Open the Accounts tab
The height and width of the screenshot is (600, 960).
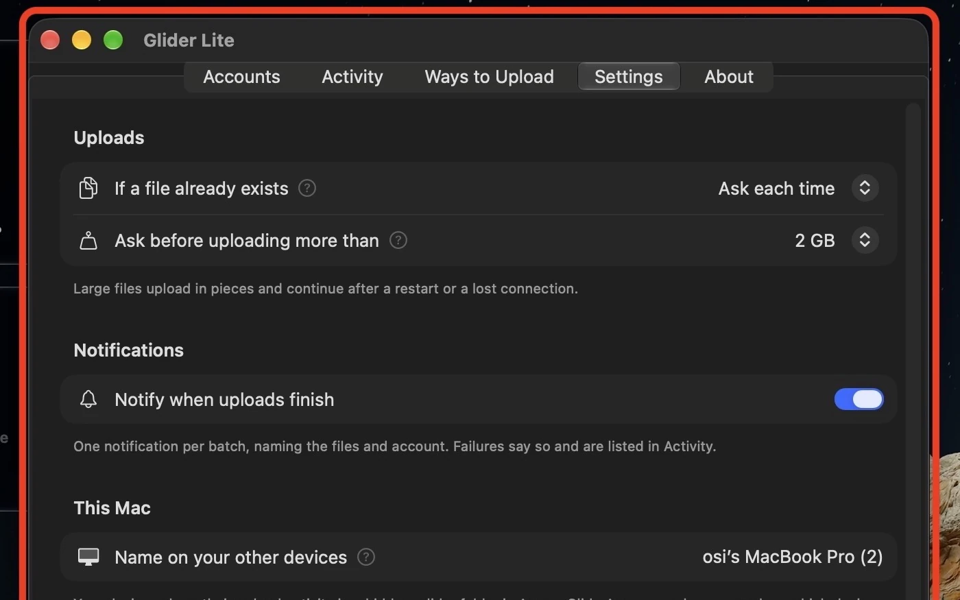[241, 77]
